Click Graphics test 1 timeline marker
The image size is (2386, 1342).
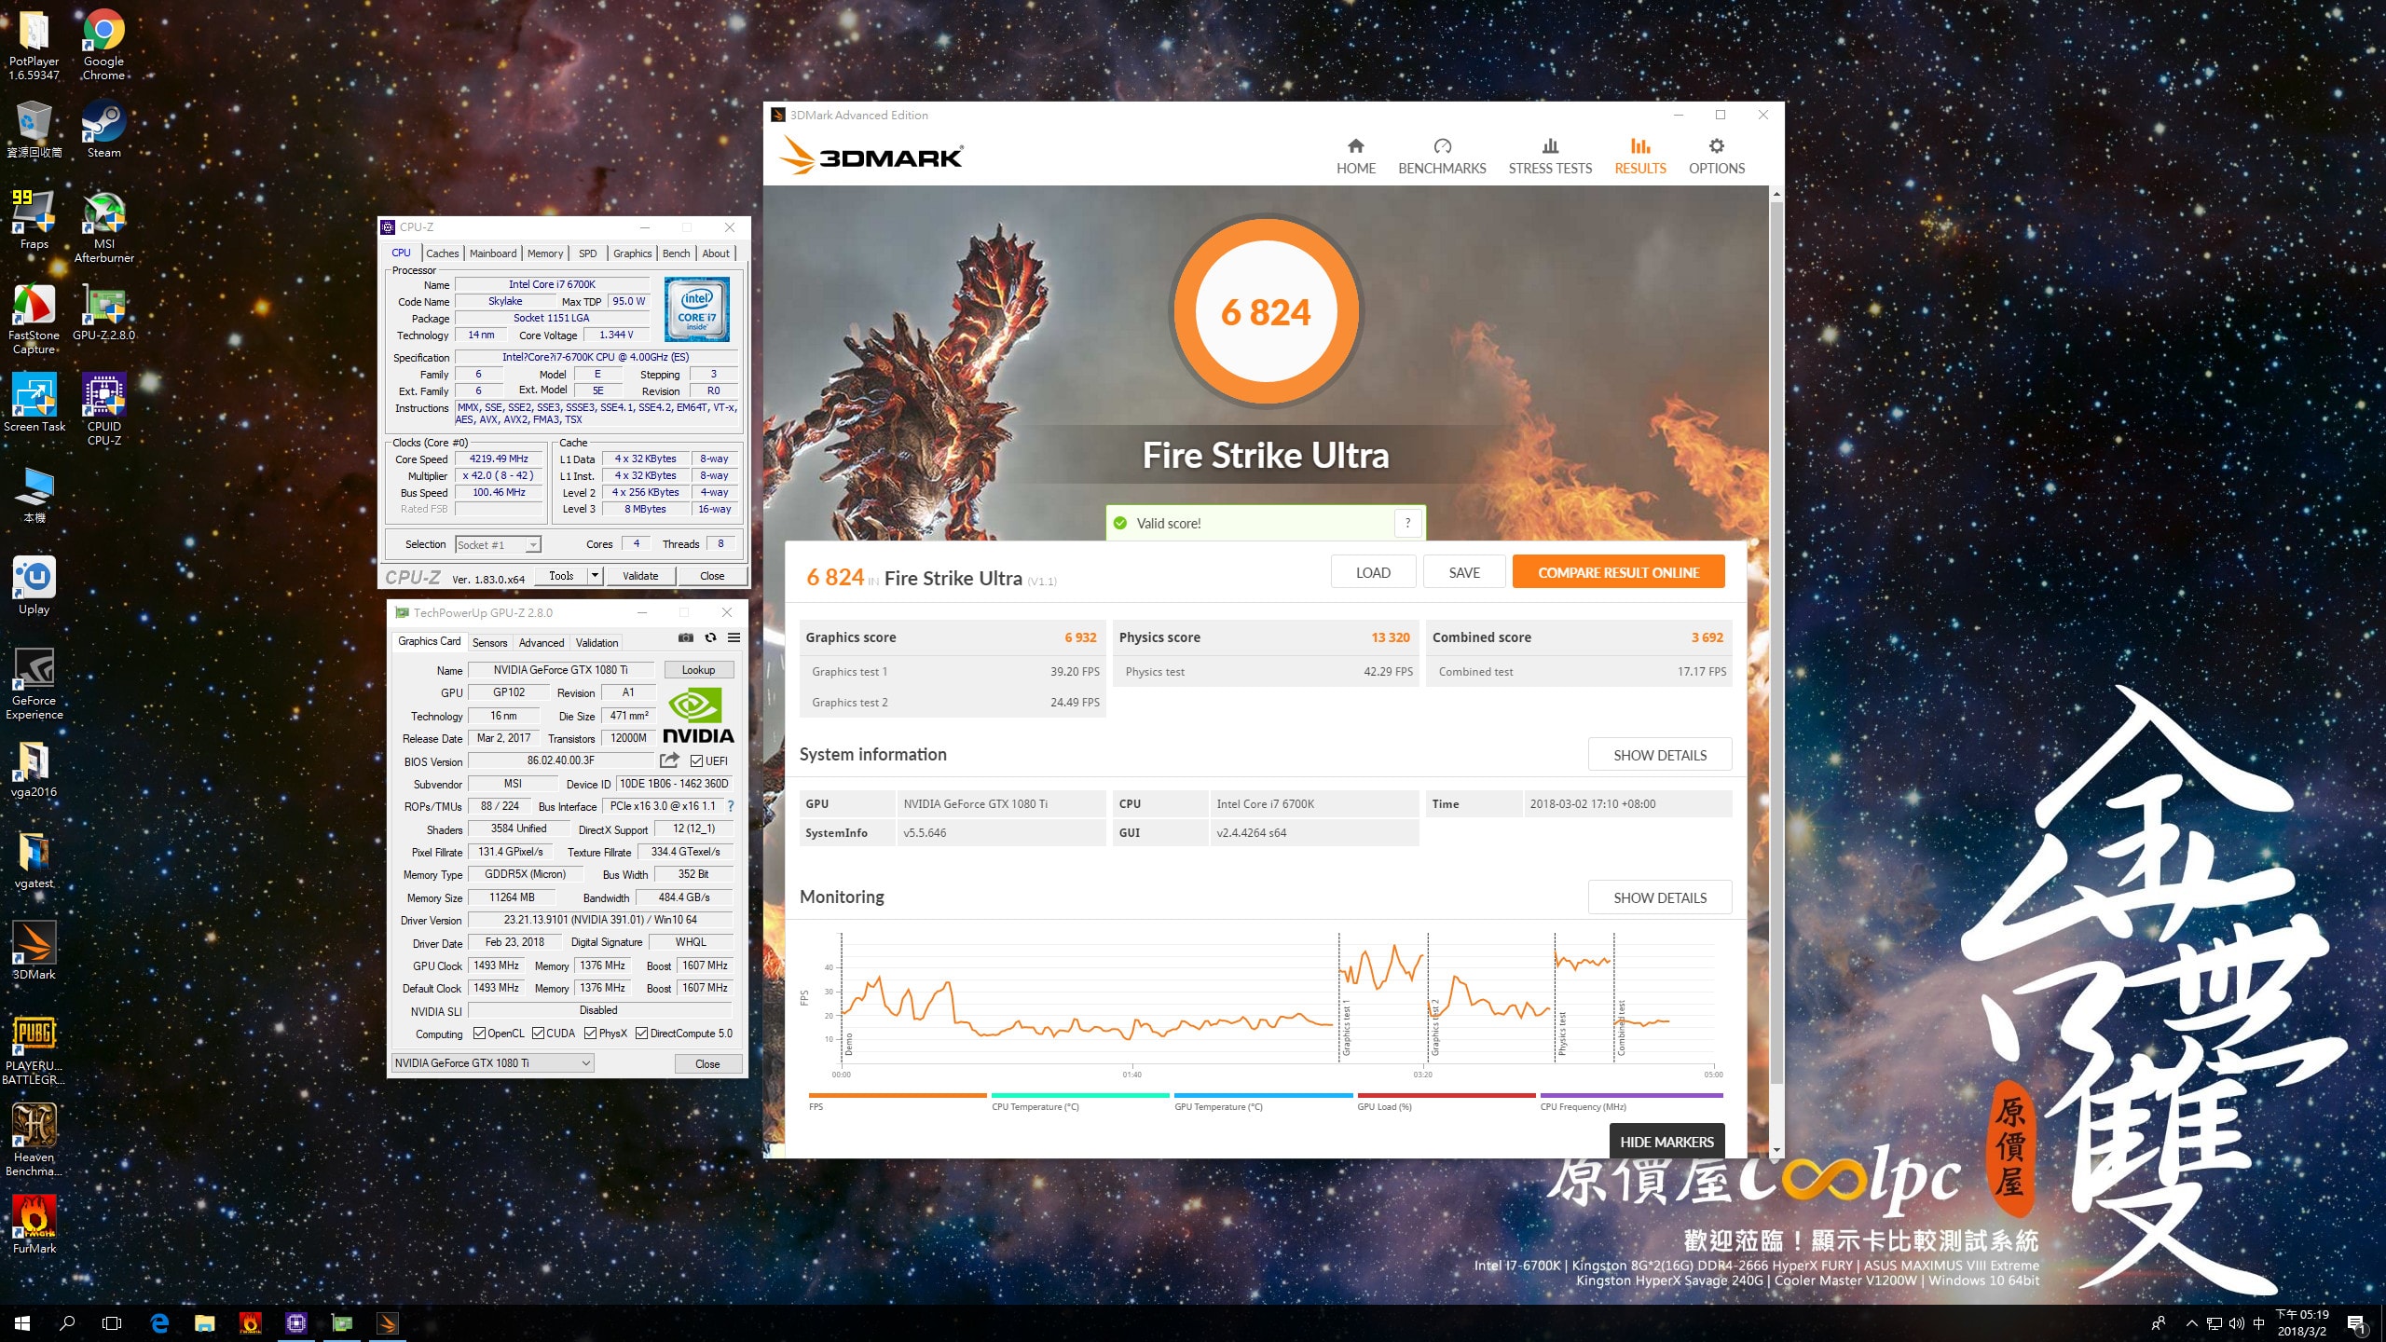(x=1346, y=1028)
